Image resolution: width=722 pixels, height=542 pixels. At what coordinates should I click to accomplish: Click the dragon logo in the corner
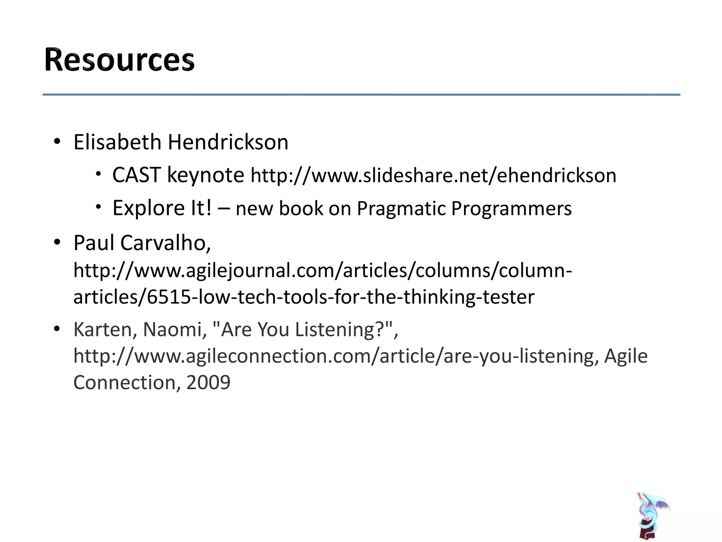point(653,515)
